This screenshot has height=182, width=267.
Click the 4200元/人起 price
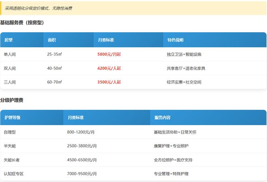[109, 68]
